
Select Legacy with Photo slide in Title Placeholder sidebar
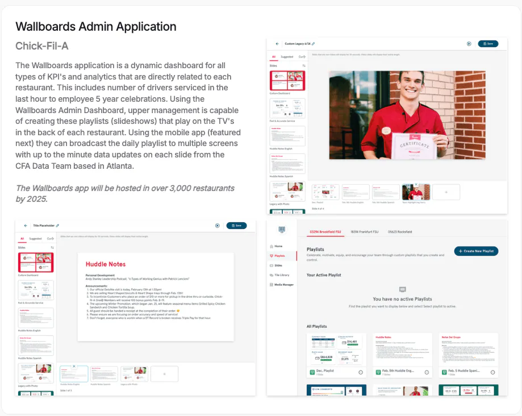point(36,373)
